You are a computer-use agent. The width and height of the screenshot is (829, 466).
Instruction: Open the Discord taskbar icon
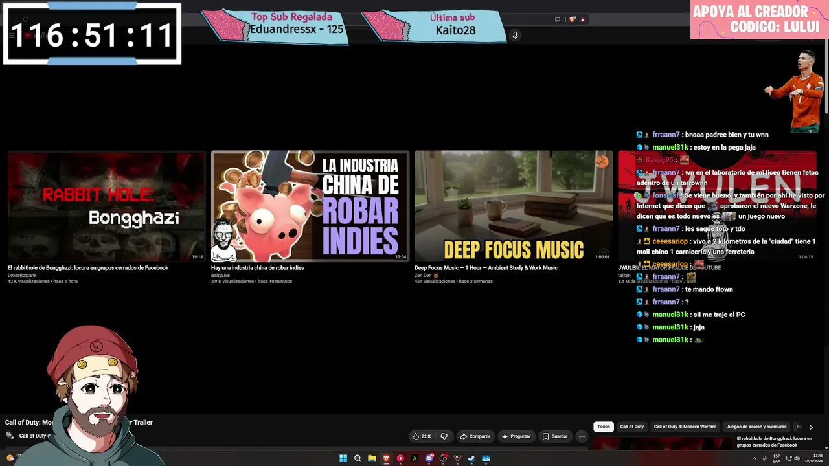429,458
